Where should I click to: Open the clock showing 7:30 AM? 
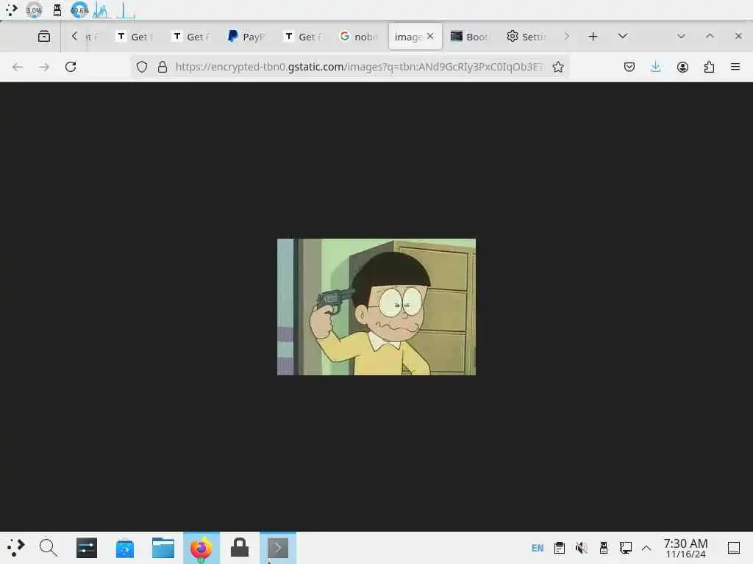coord(685,548)
